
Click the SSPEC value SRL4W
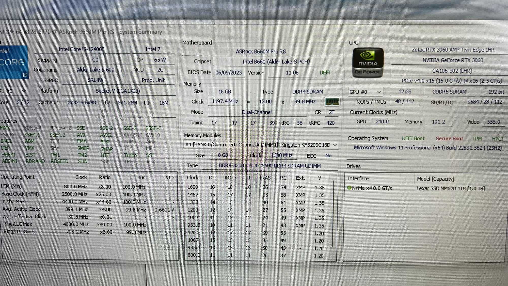[x=96, y=80]
